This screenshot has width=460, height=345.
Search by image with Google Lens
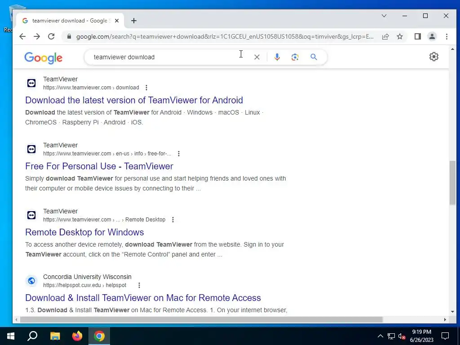pyautogui.click(x=295, y=57)
